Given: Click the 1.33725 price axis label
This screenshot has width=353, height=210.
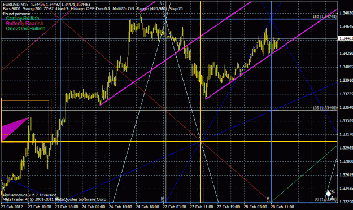Looking at the screenshot, I should (346, 94).
